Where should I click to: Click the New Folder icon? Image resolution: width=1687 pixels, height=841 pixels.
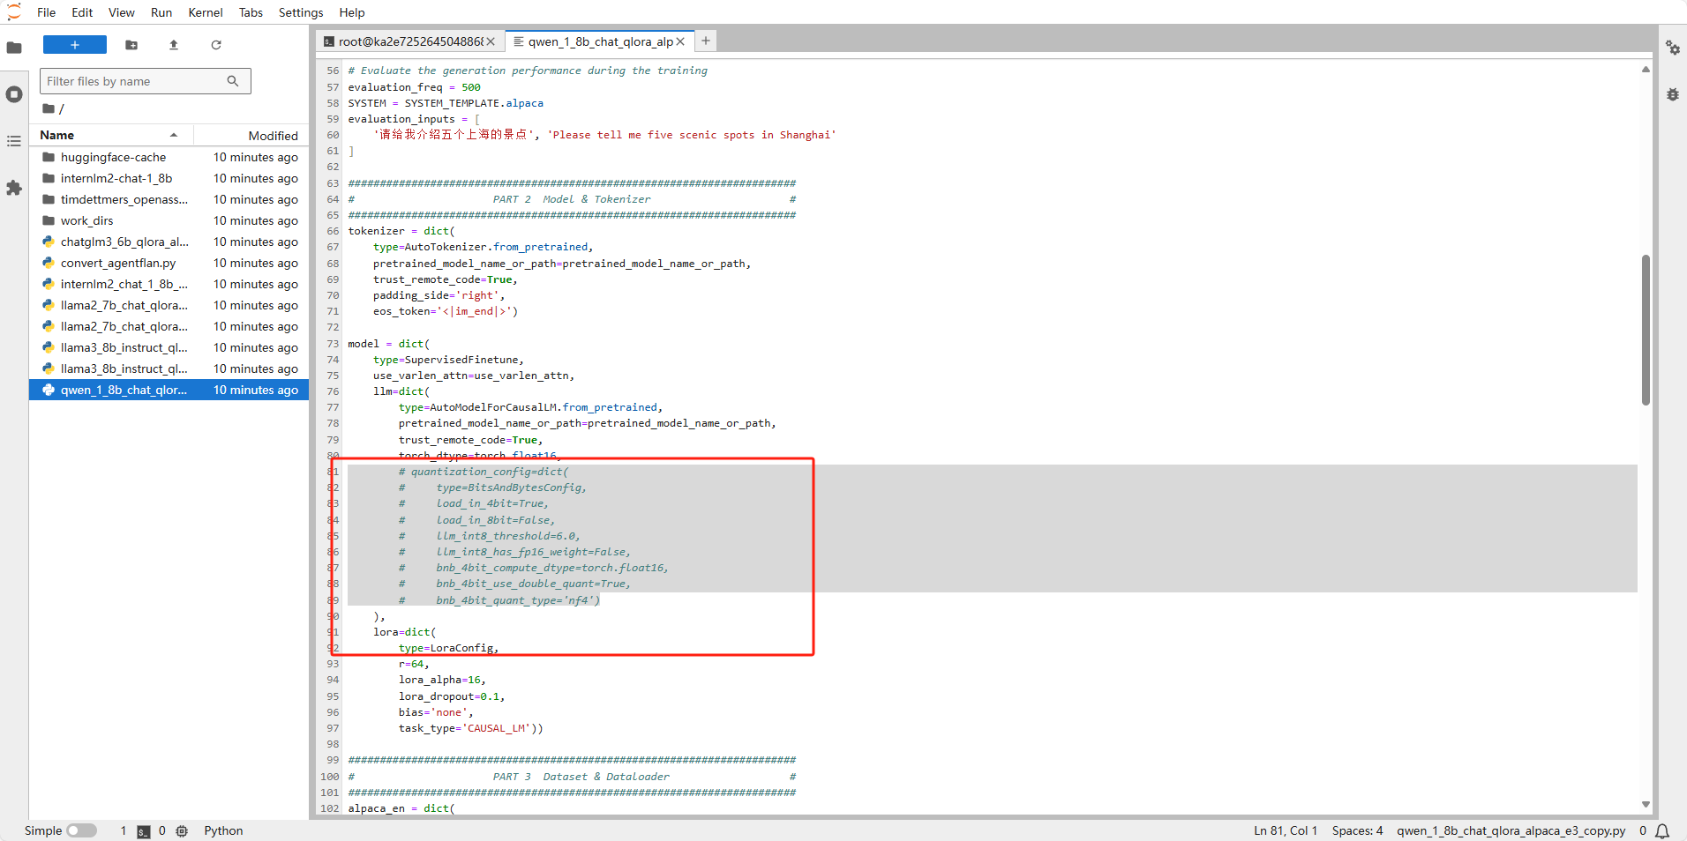pos(131,45)
